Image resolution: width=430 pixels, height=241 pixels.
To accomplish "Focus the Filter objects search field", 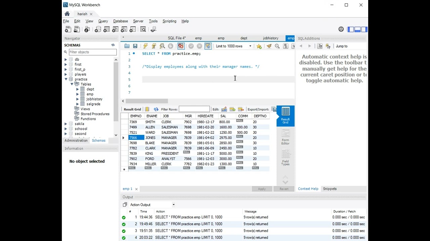I will pyautogui.click(x=92, y=52).
